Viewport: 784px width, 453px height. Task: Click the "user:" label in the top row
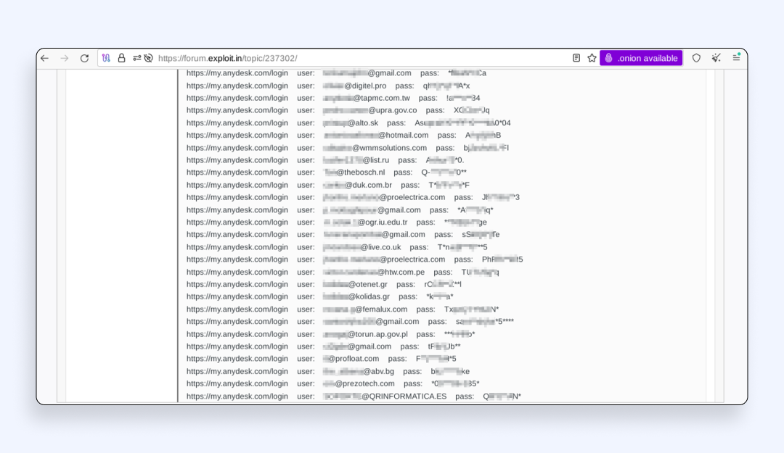point(306,73)
